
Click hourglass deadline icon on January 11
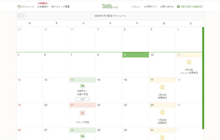coord(189,62)
